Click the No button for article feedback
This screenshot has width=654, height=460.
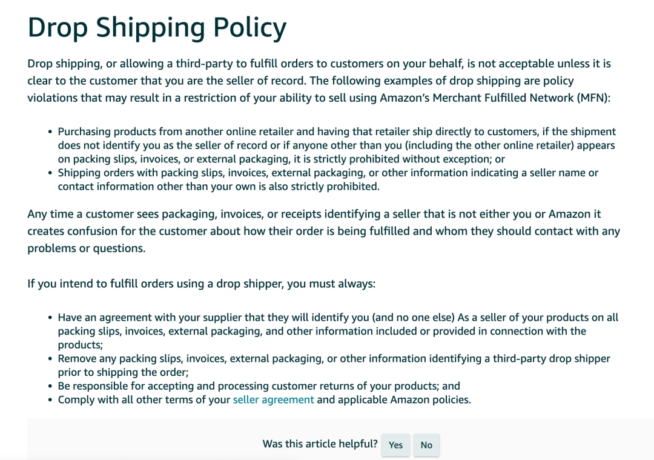pos(426,445)
